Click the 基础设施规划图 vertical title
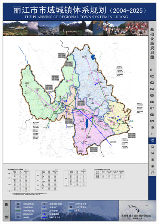 [x=152, y=43]
